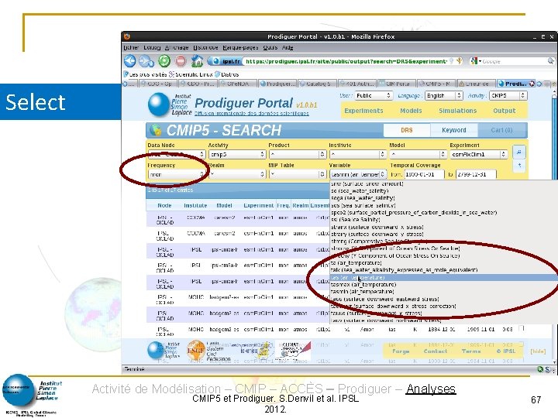The width and height of the screenshot is (558, 418).
Task: Click the Analyses link on the slide
Action: pyautogui.click(x=431, y=389)
